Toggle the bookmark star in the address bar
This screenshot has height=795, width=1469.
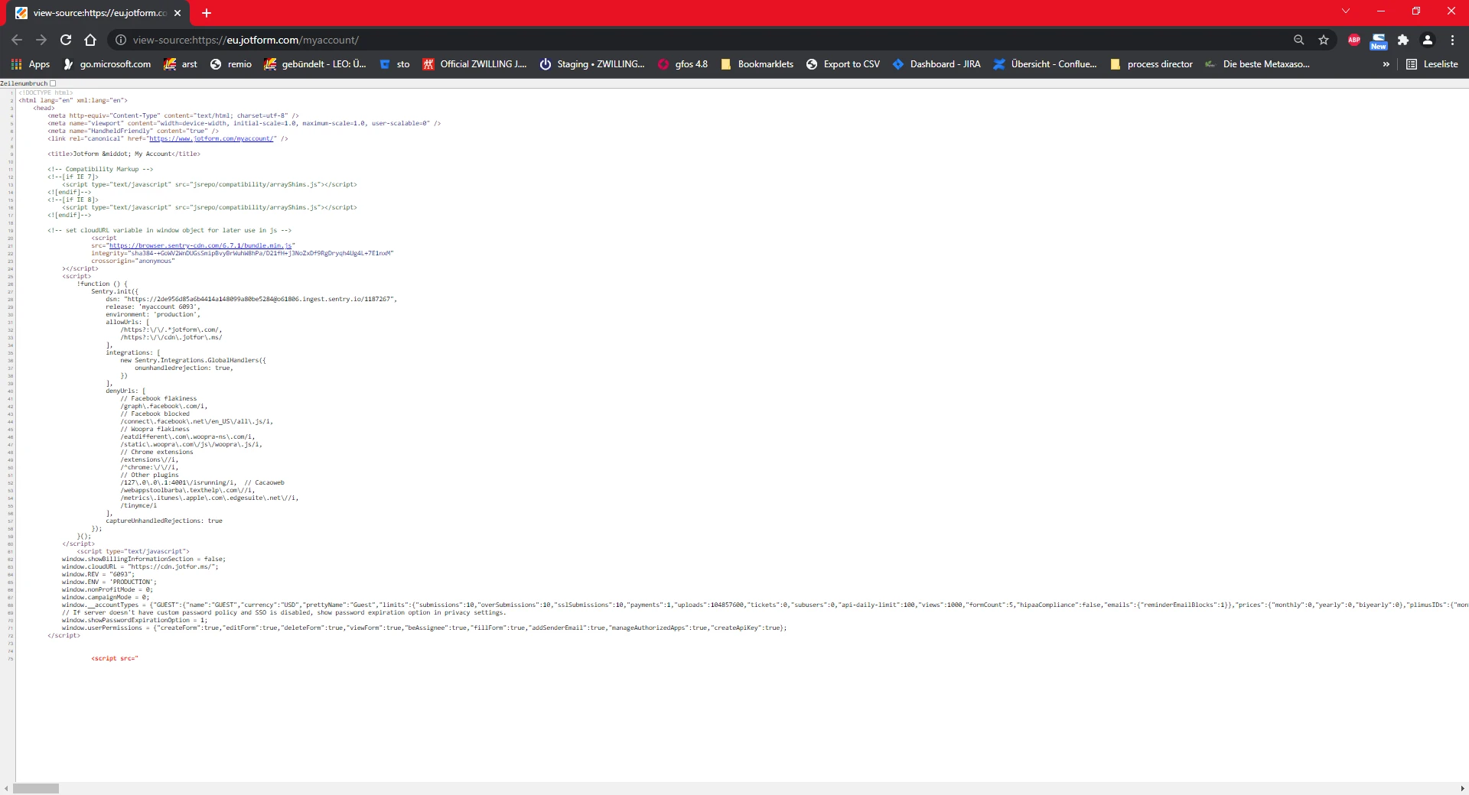click(x=1324, y=40)
